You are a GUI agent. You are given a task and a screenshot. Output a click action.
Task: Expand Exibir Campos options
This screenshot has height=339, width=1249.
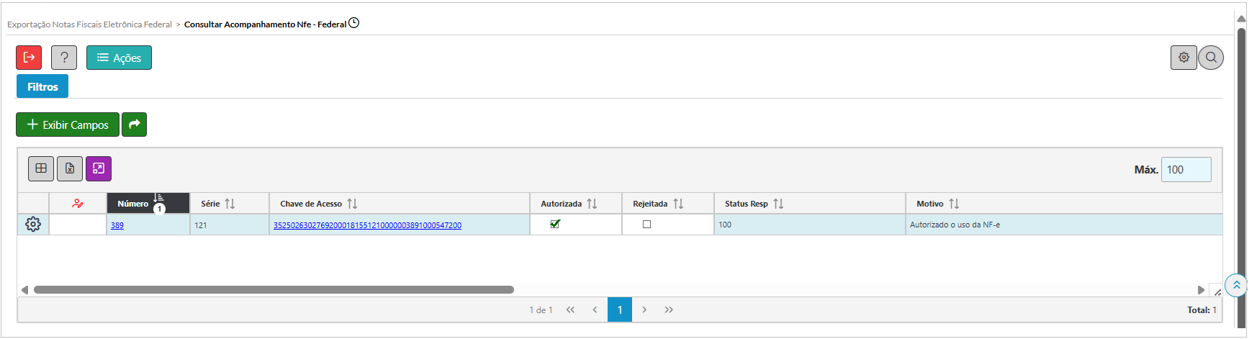68,125
